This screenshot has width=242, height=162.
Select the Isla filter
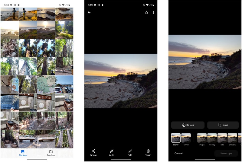point(222,139)
